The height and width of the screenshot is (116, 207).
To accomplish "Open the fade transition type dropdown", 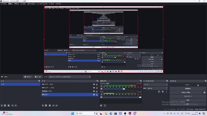I will [x=156, y=84].
